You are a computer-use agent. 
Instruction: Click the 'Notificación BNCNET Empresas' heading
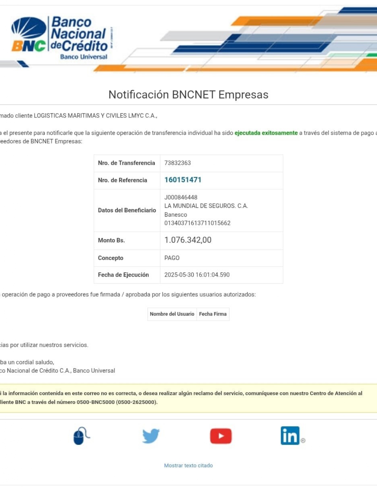188,95
